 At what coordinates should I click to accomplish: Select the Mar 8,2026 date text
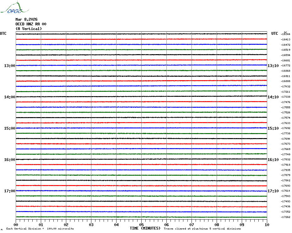tap(26, 19)
